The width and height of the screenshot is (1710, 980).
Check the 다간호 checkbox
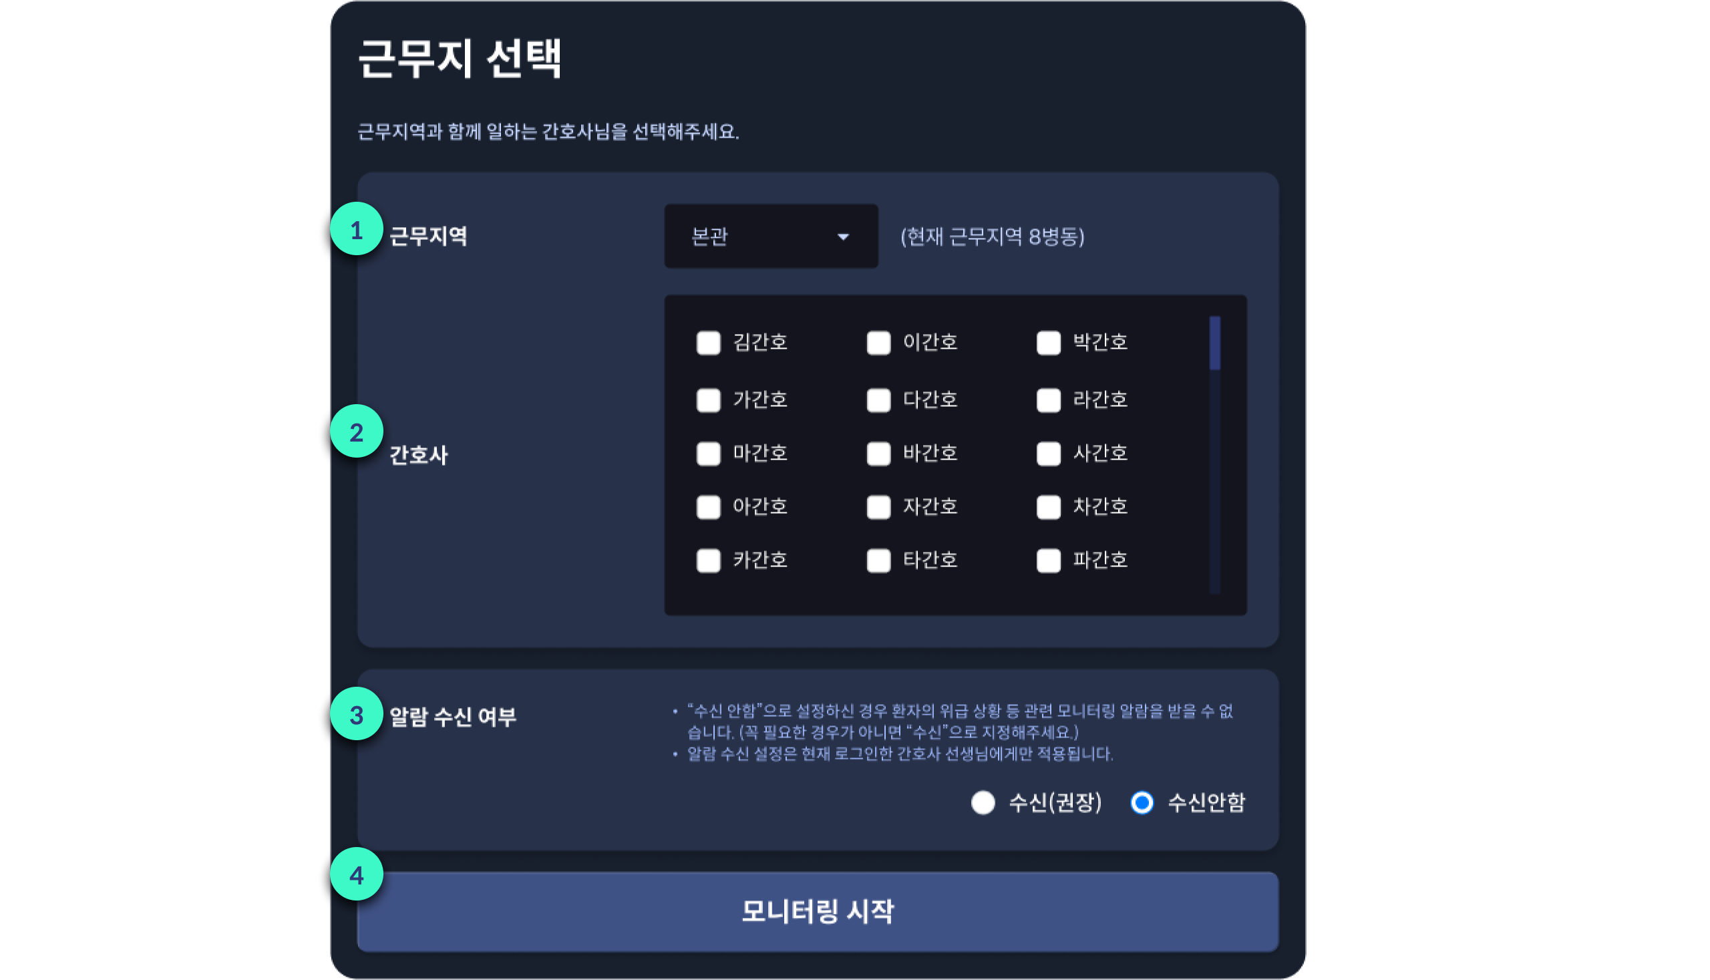tap(878, 399)
